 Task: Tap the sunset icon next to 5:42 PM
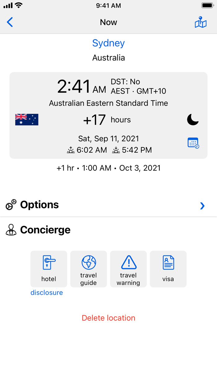tap(116, 150)
